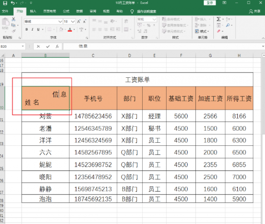Click the Increase Decimal icon
This screenshot has height=224, width=265.
[140, 31]
